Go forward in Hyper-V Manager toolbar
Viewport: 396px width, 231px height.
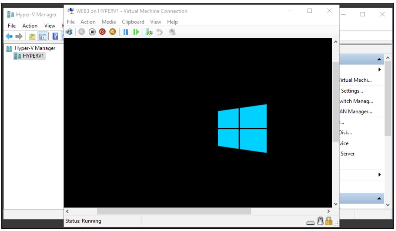[x=19, y=36]
